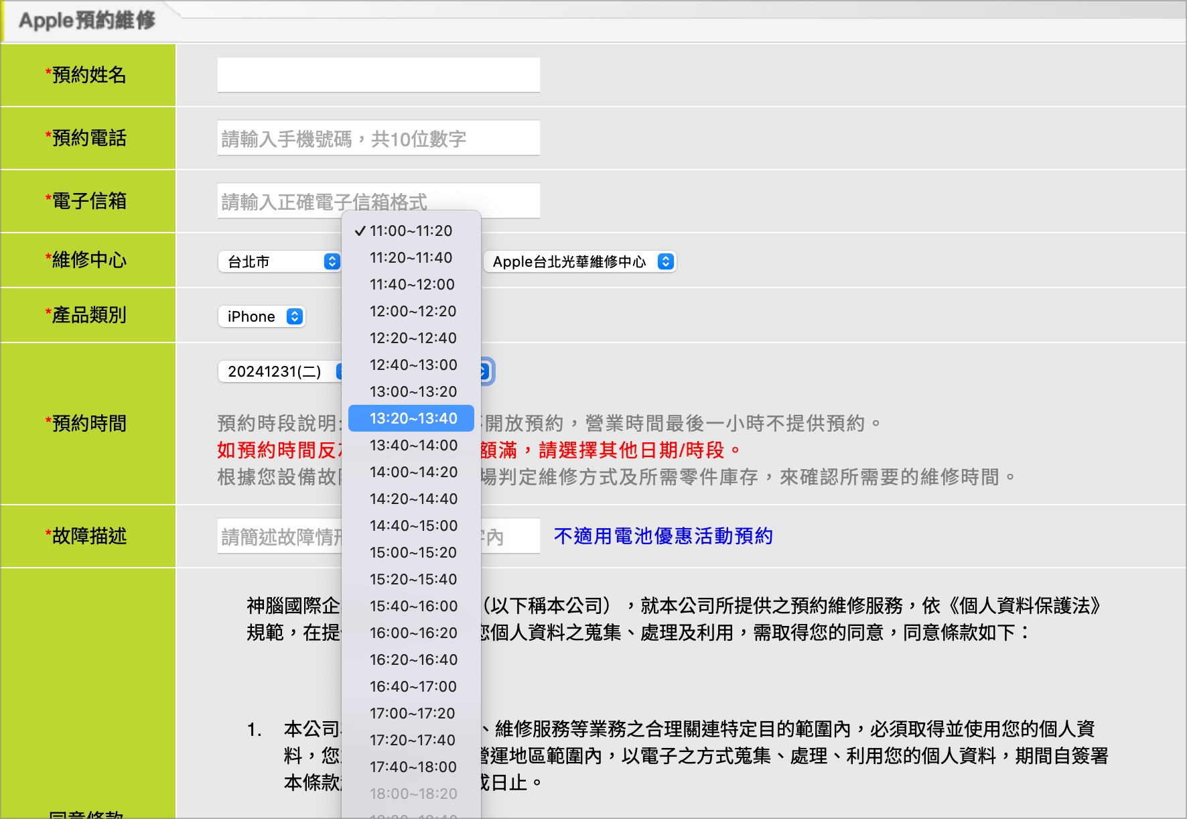The image size is (1187, 819).
Task: Click the 不適用電池優惠活動預約 link
Action: (663, 536)
